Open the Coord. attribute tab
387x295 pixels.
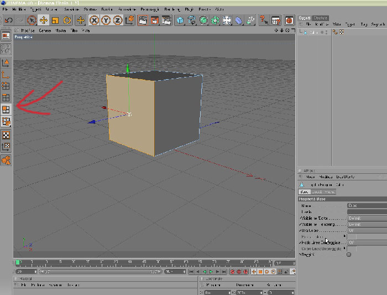[317, 192]
